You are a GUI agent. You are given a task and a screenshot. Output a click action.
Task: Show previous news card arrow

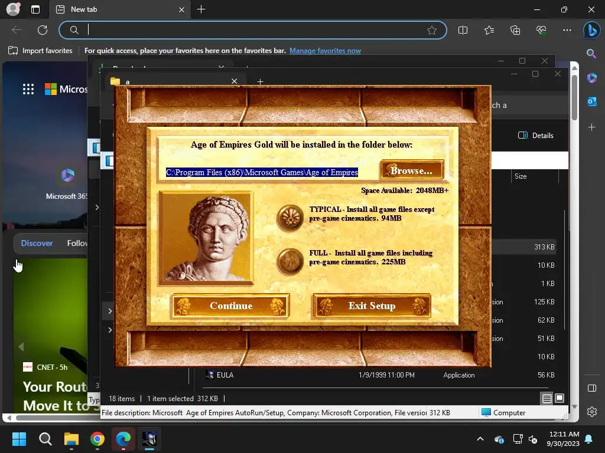click(x=21, y=347)
